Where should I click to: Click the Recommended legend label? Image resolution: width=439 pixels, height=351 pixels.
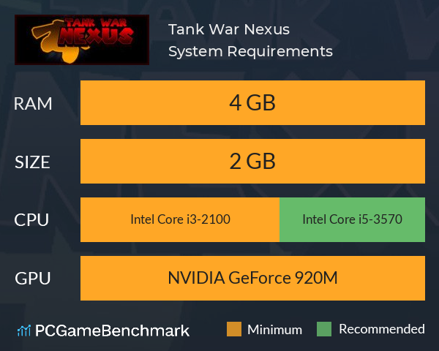pos(382,329)
